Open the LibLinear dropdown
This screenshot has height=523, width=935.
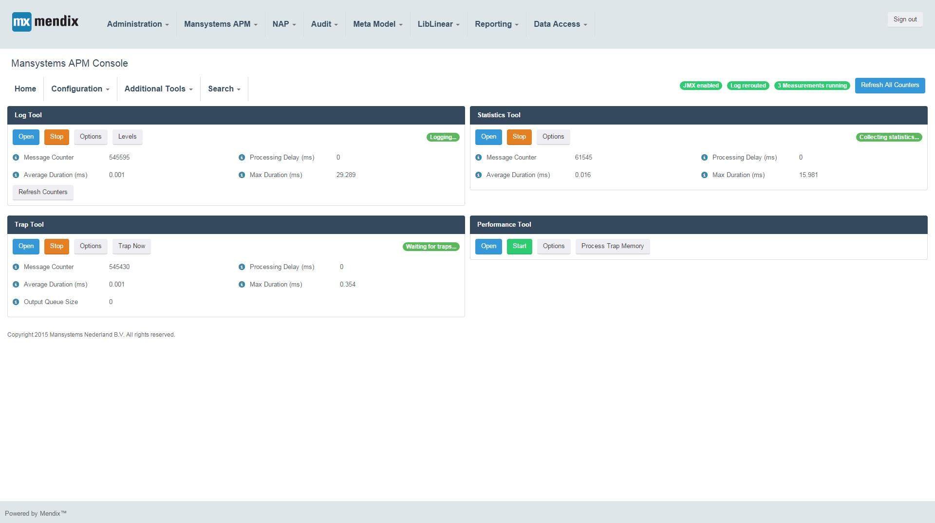(x=438, y=24)
